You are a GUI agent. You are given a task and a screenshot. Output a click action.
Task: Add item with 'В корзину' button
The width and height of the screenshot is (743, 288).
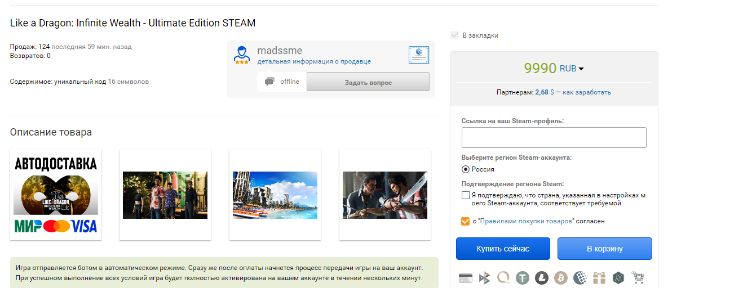click(x=605, y=249)
